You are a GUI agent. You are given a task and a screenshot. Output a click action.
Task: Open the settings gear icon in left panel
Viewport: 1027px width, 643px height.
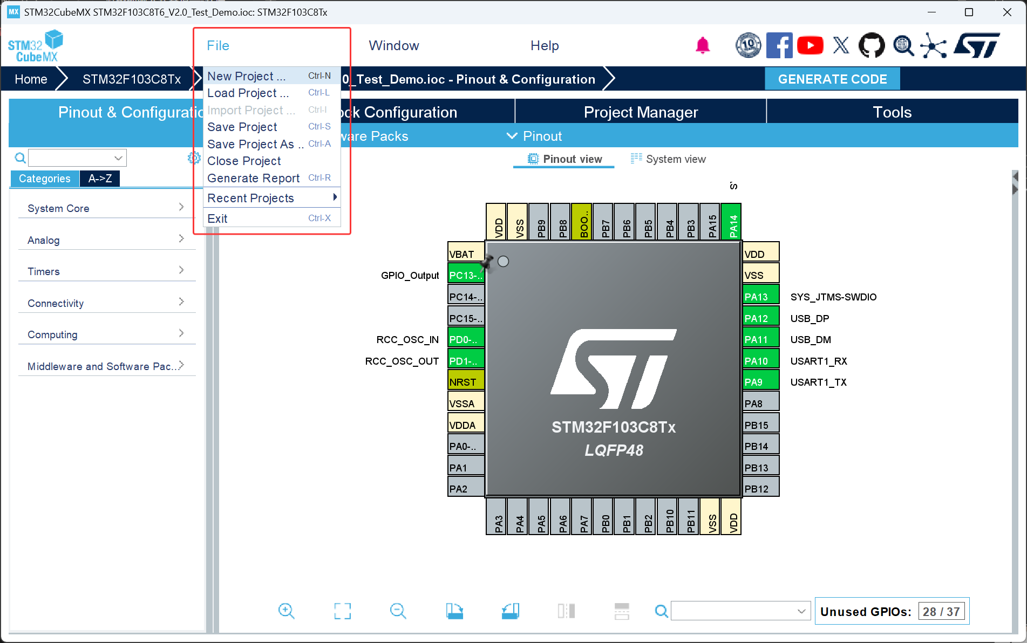(193, 158)
